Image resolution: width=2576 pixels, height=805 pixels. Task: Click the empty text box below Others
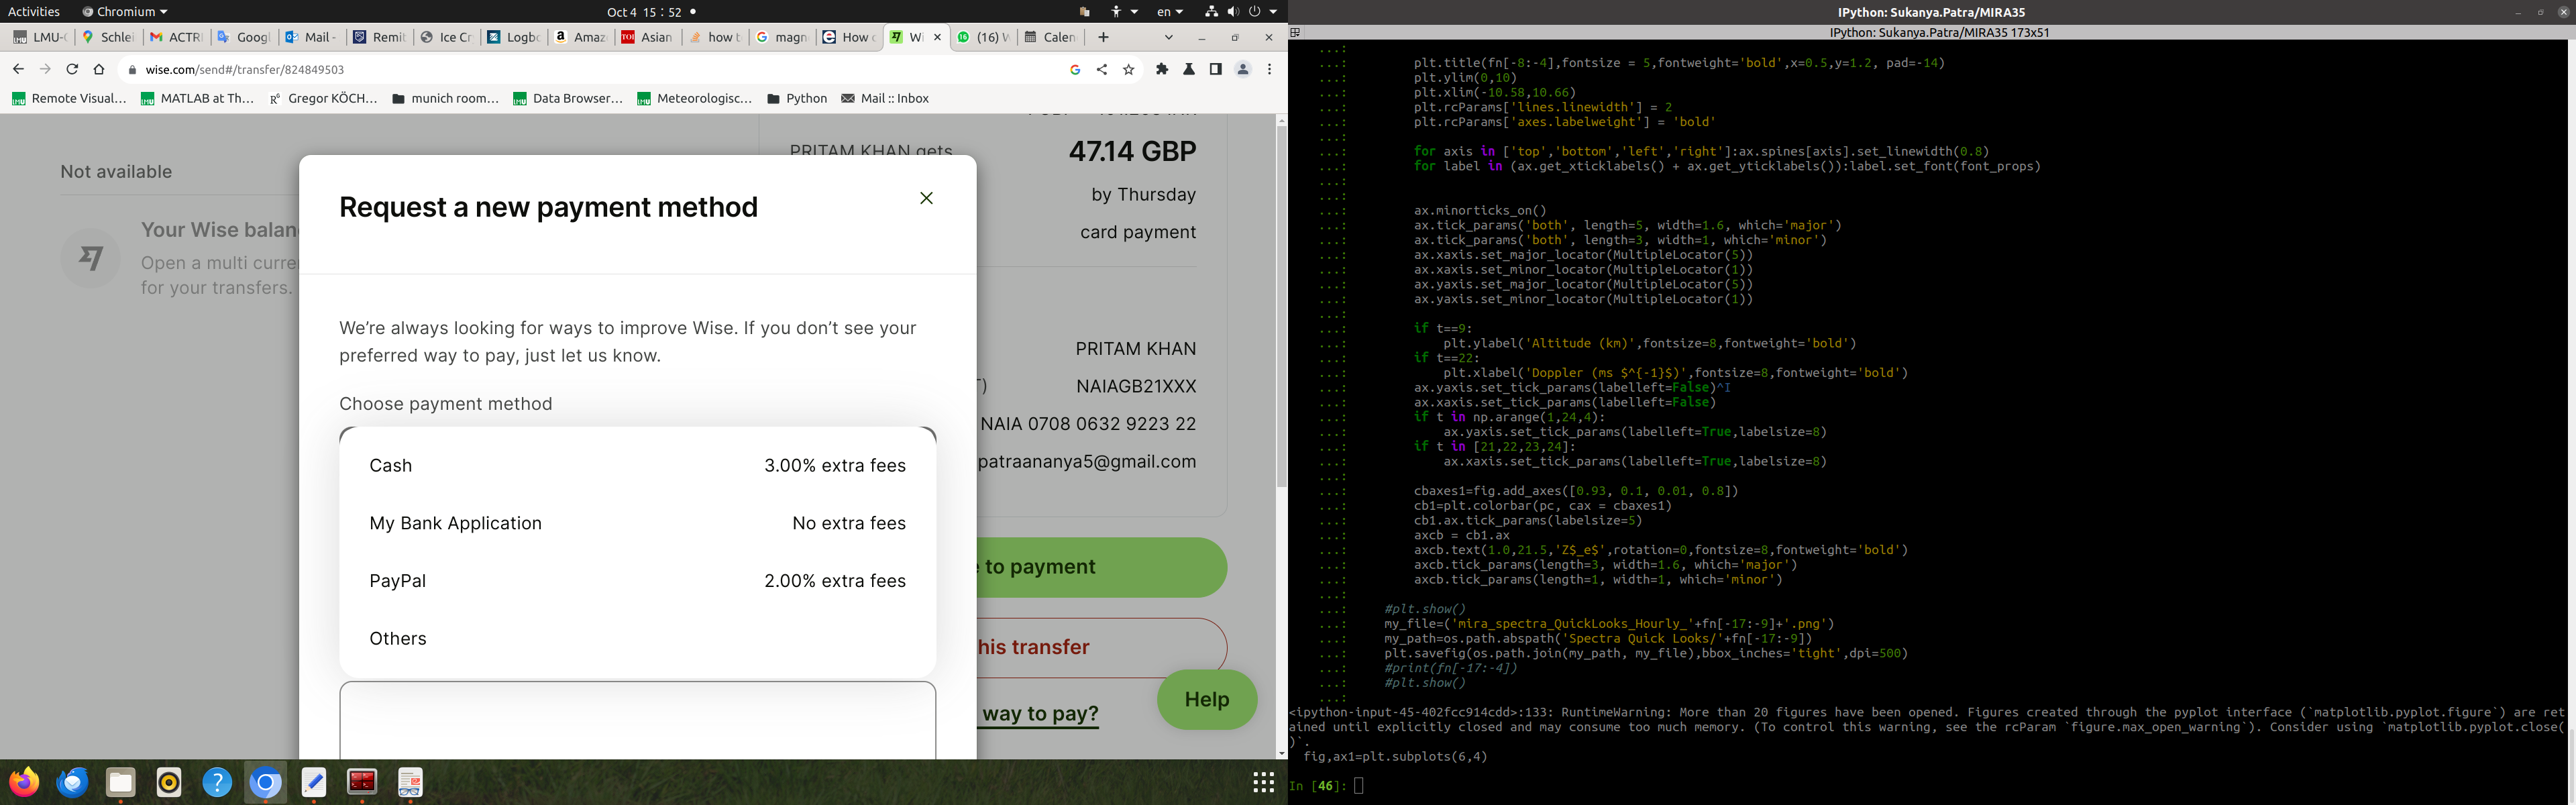click(637, 720)
